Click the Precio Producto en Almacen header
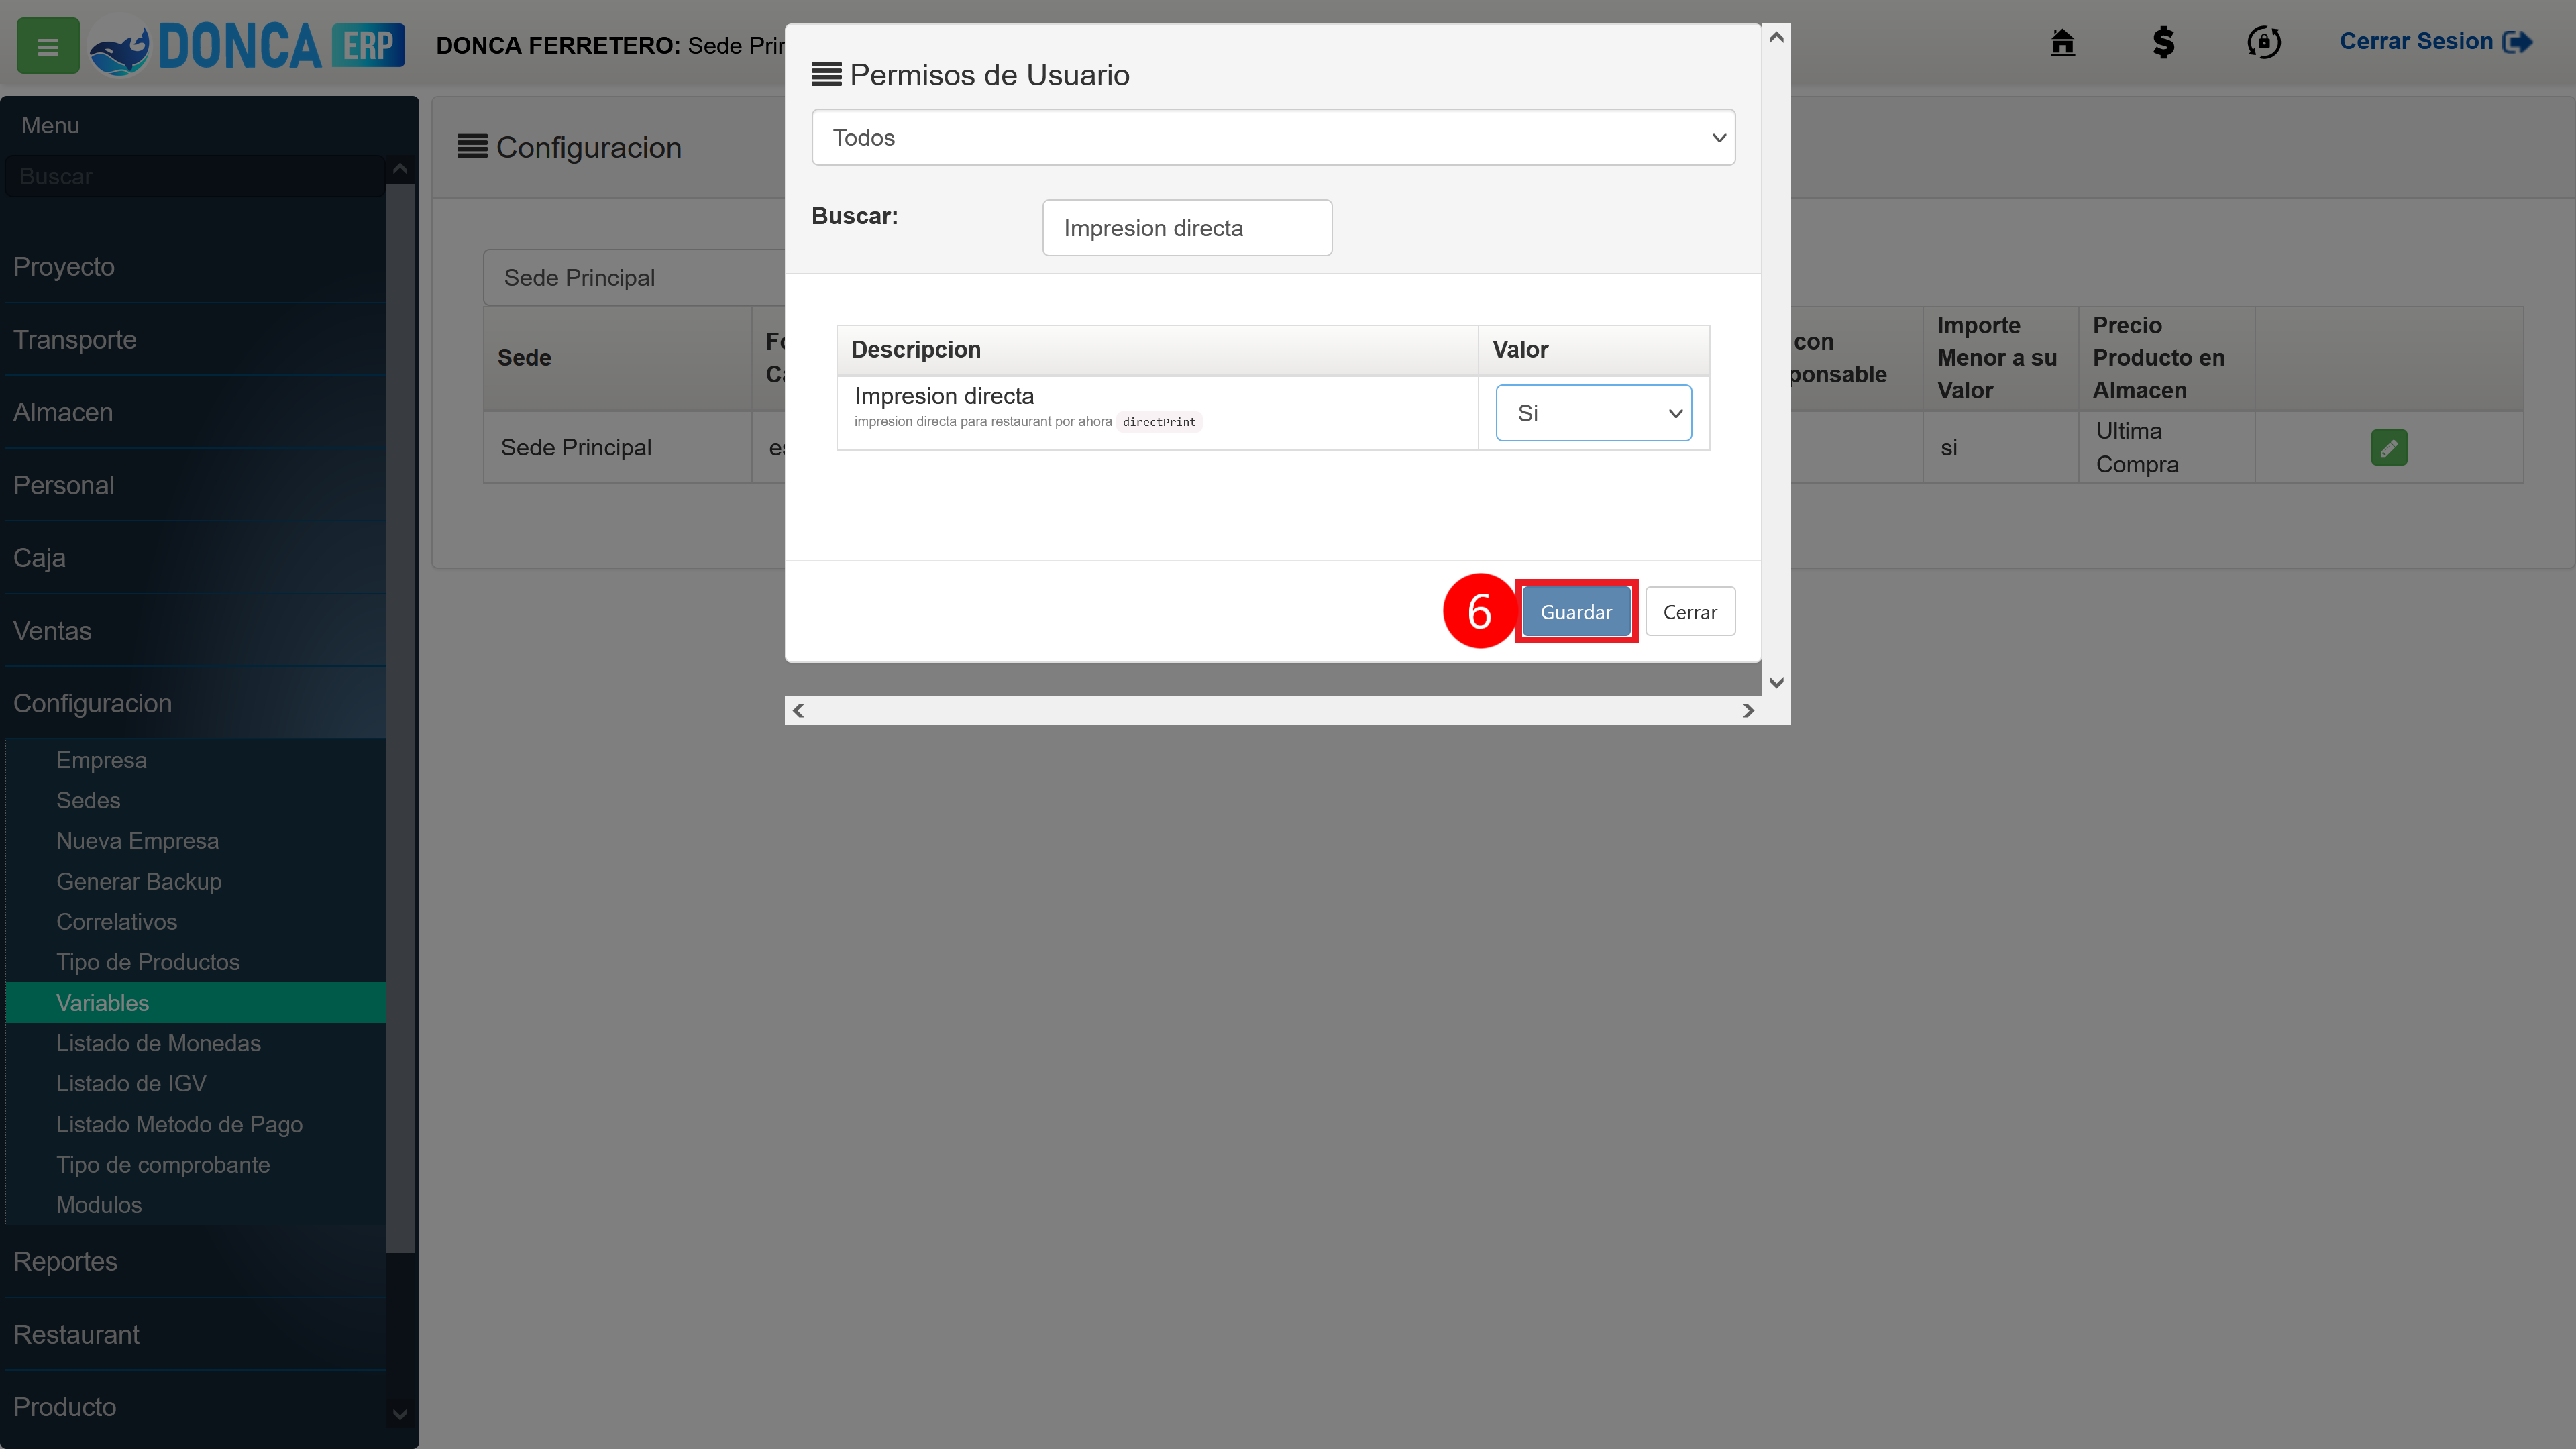 click(x=2166, y=358)
